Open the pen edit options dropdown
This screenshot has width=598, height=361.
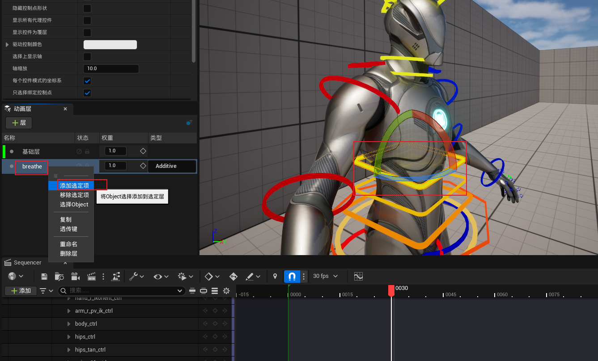pyautogui.click(x=253, y=277)
